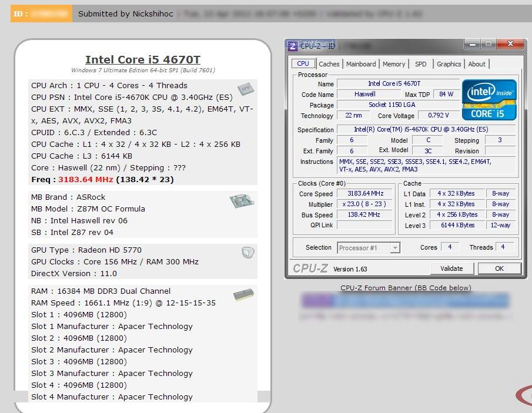Click the Core Voltage value 0.792 V
The height and width of the screenshot is (413, 532).
(x=439, y=115)
